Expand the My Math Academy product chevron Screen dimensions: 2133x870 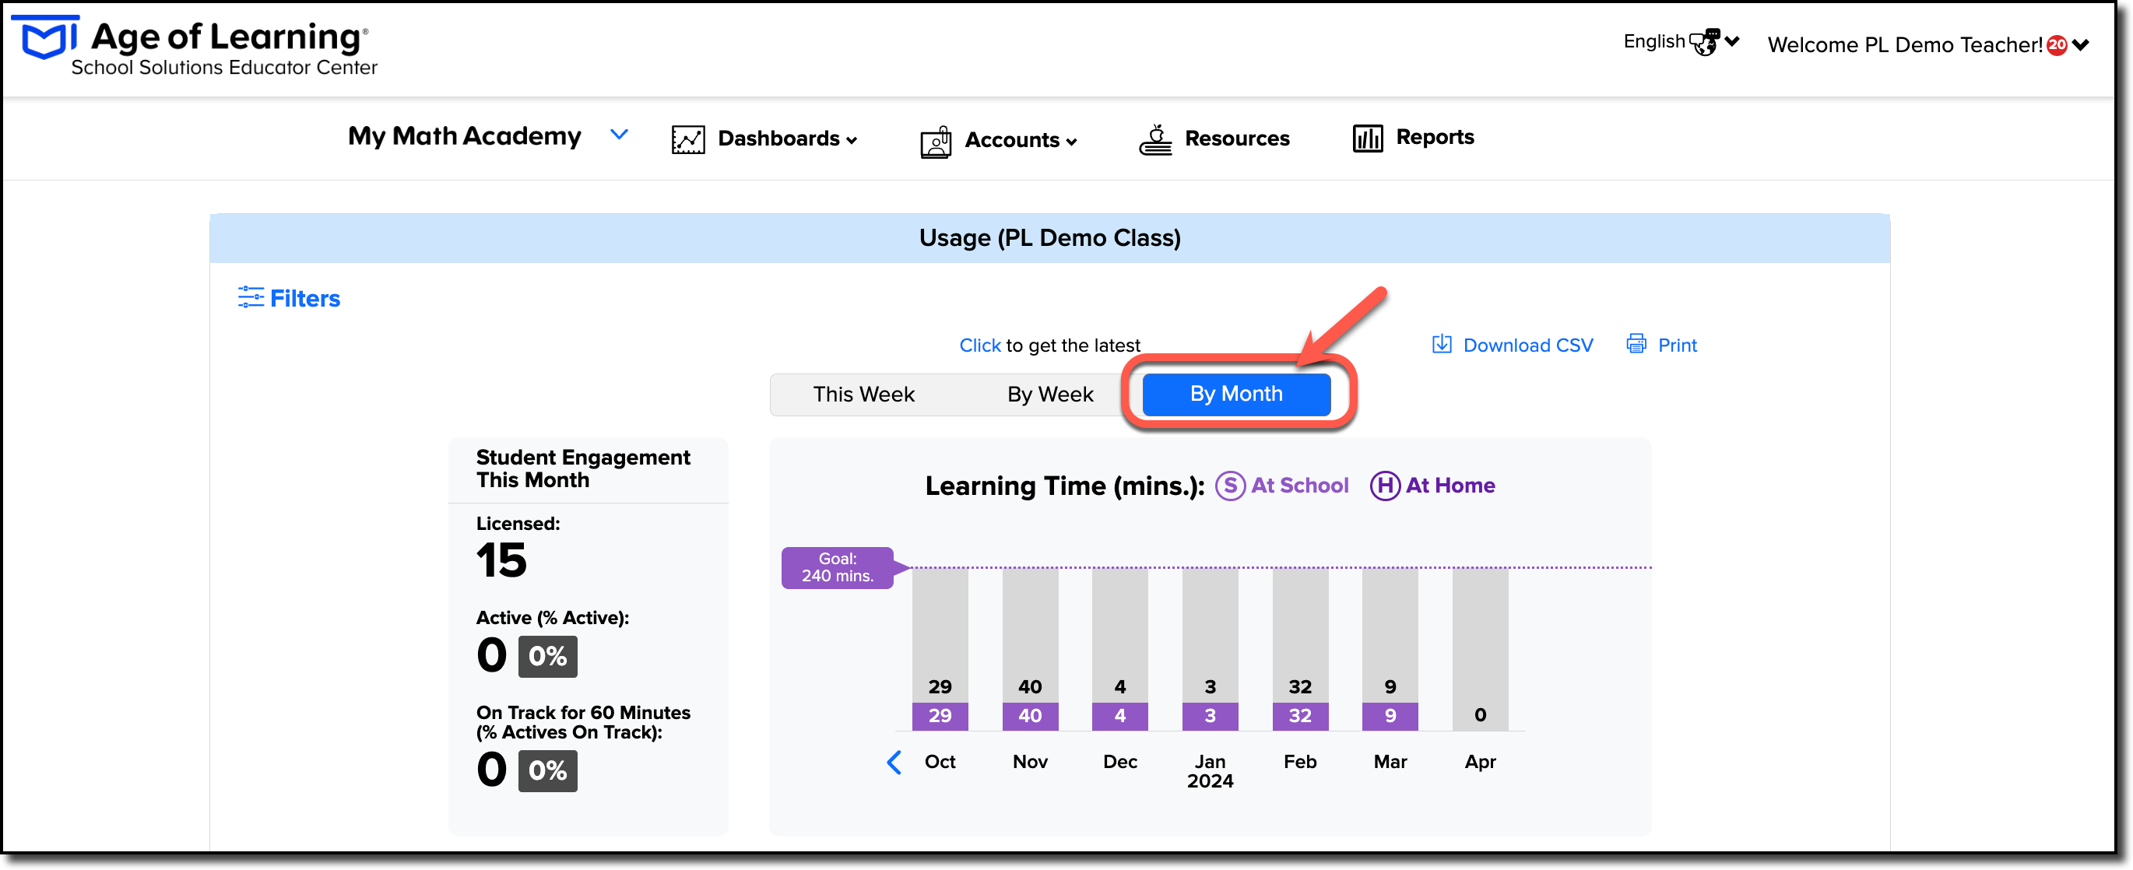[619, 135]
